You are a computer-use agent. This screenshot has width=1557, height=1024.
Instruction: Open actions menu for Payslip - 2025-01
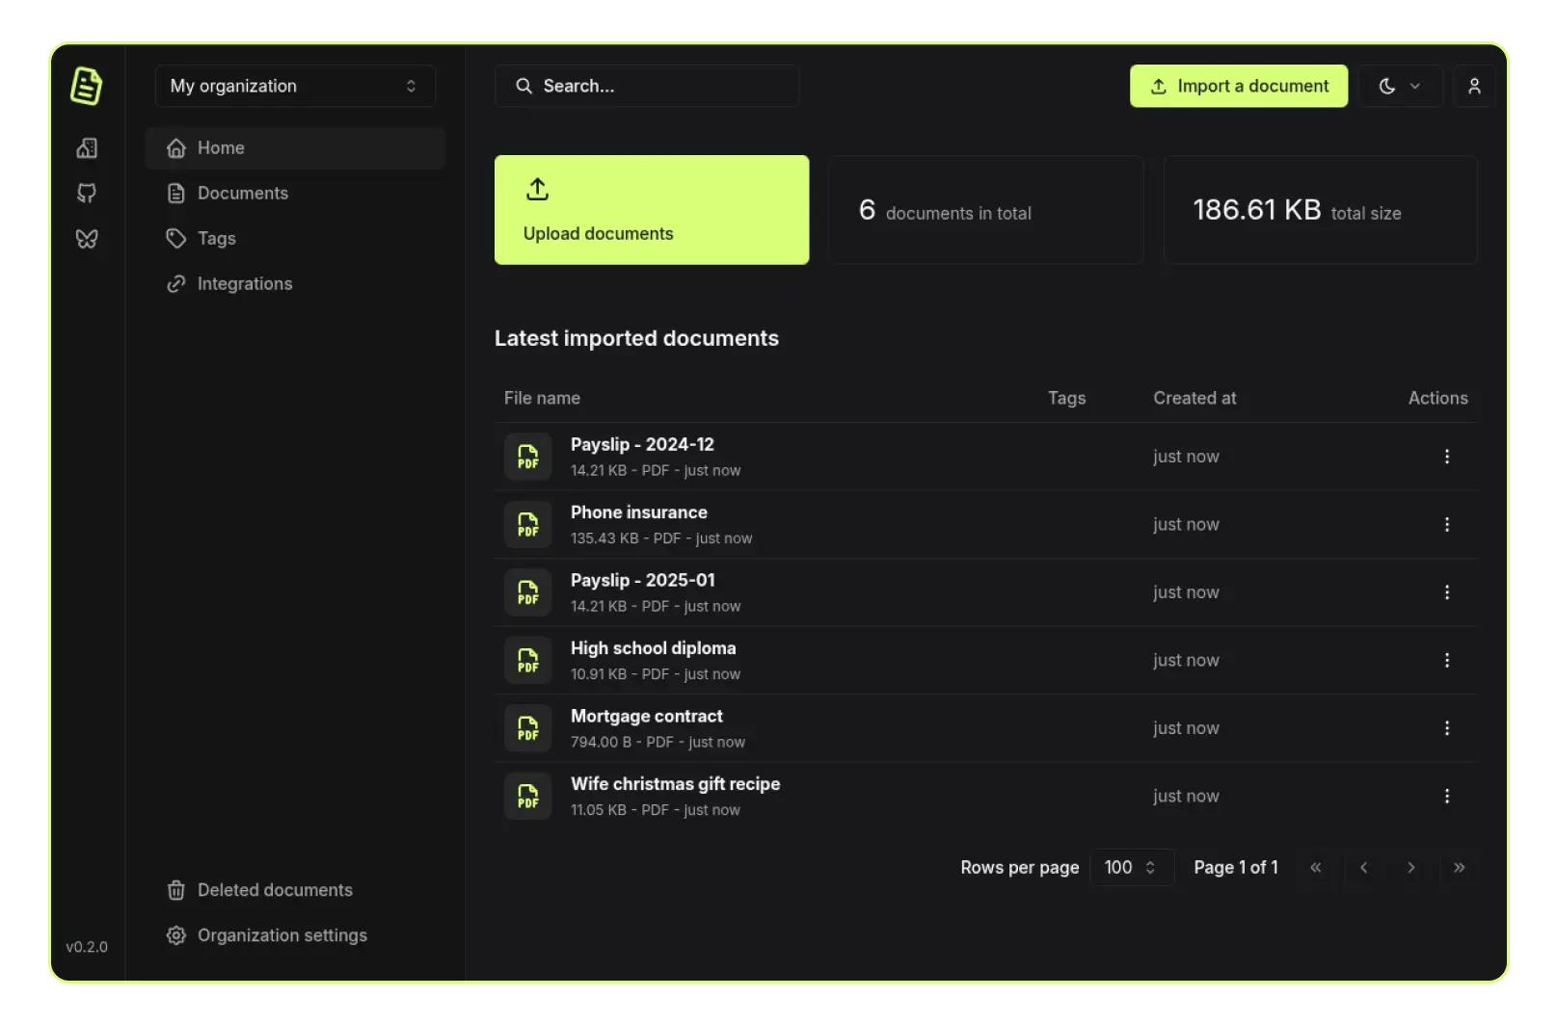pyautogui.click(x=1446, y=592)
